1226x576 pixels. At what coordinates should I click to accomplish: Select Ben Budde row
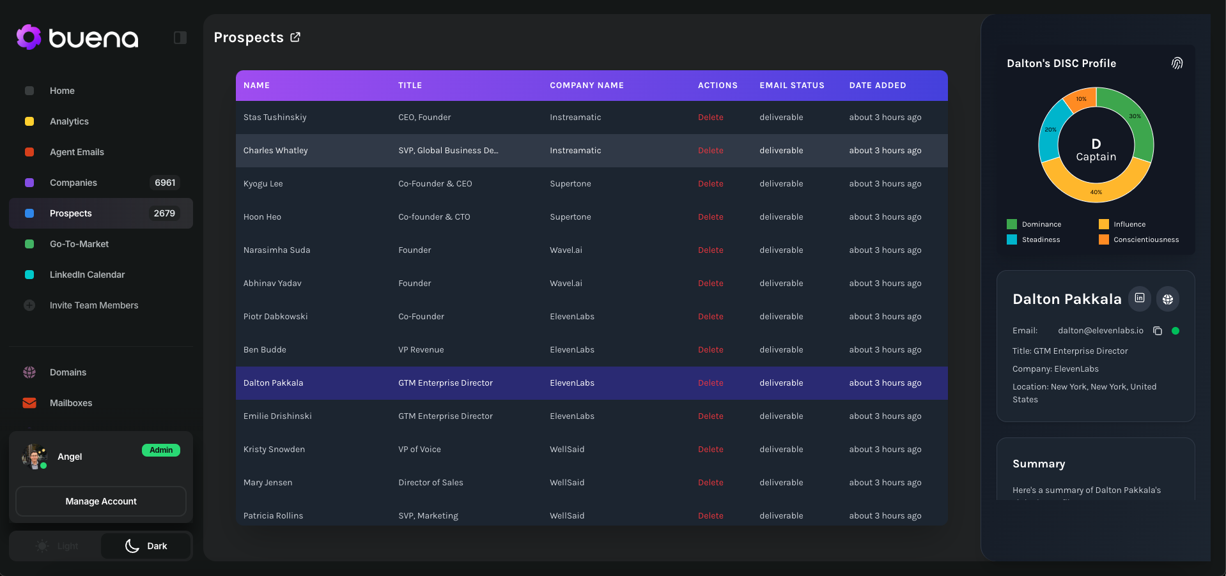click(x=592, y=350)
